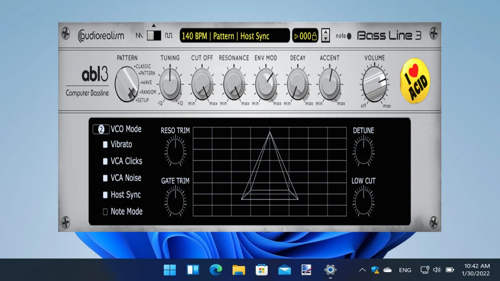Click the Decay knob
This screenshot has width=500, height=281.
click(x=298, y=84)
